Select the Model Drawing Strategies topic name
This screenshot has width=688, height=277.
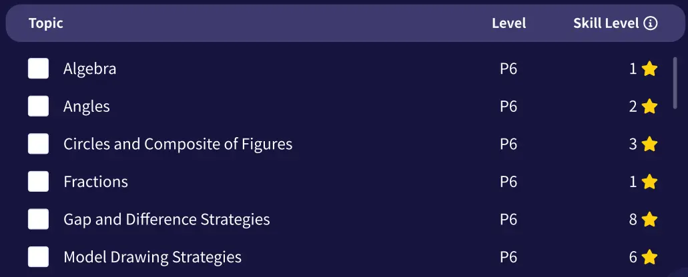pos(152,257)
